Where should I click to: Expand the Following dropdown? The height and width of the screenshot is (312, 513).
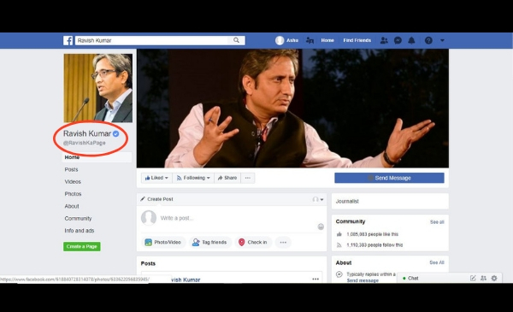point(193,178)
